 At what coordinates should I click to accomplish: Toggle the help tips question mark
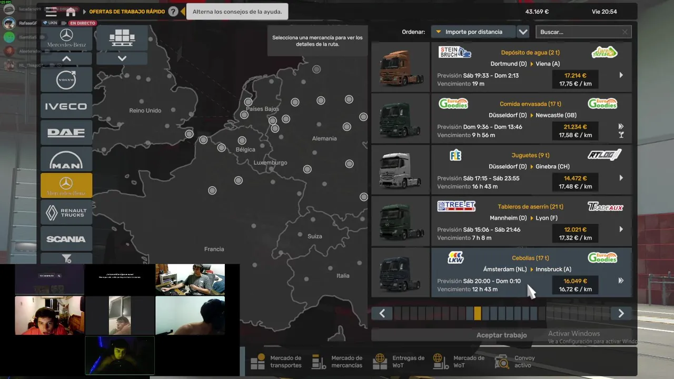[173, 12]
